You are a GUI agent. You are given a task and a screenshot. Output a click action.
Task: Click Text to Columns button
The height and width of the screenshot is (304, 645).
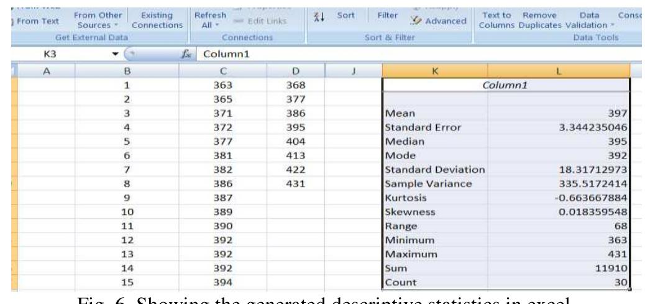click(496, 20)
